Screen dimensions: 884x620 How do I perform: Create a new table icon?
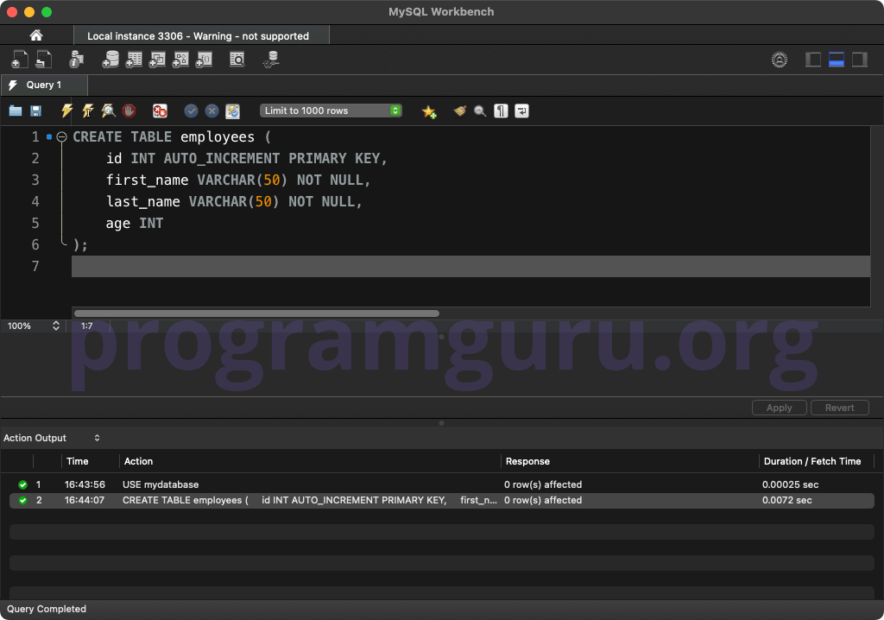click(x=134, y=60)
